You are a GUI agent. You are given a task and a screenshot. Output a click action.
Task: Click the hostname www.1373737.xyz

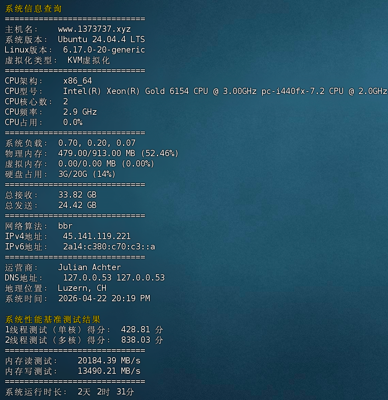coord(94,29)
